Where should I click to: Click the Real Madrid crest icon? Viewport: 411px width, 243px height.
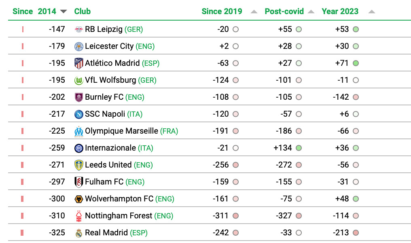coord(78,233)
